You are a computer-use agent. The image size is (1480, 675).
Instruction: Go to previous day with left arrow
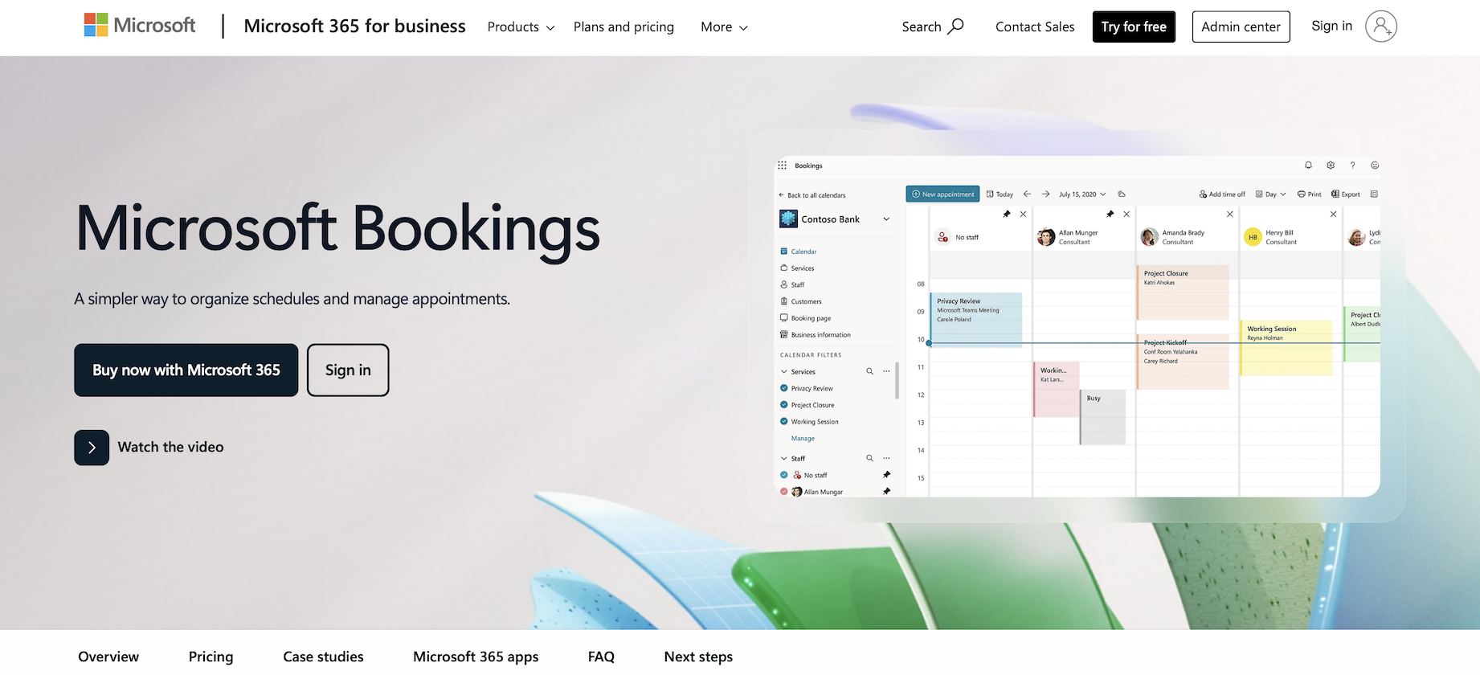pyautogui.click(x=1027, y=194)
